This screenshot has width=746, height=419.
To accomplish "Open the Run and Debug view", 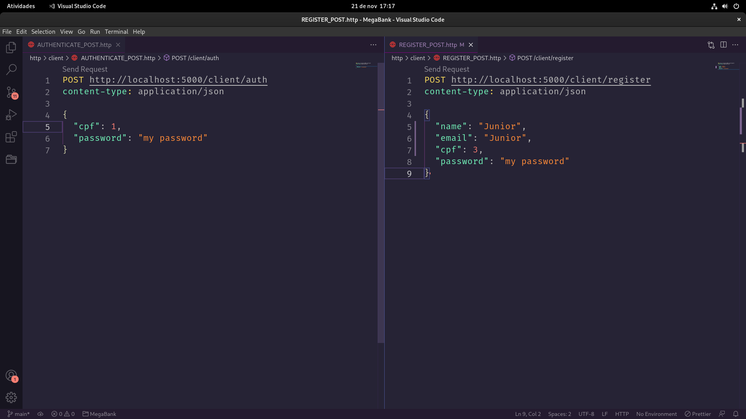I will point(11,115).
